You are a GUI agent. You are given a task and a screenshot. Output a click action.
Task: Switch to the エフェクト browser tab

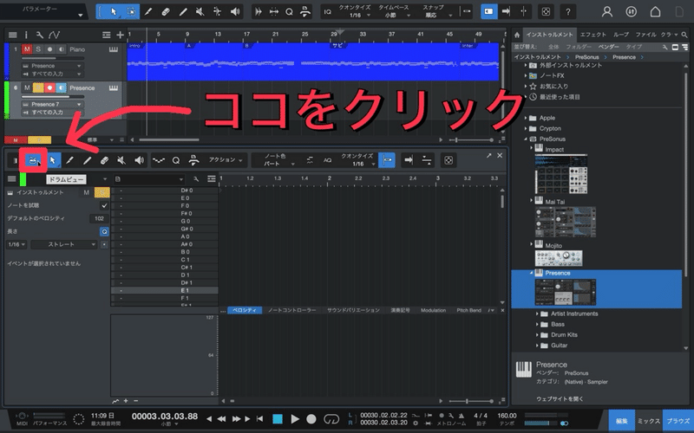(x=593, y=35)
